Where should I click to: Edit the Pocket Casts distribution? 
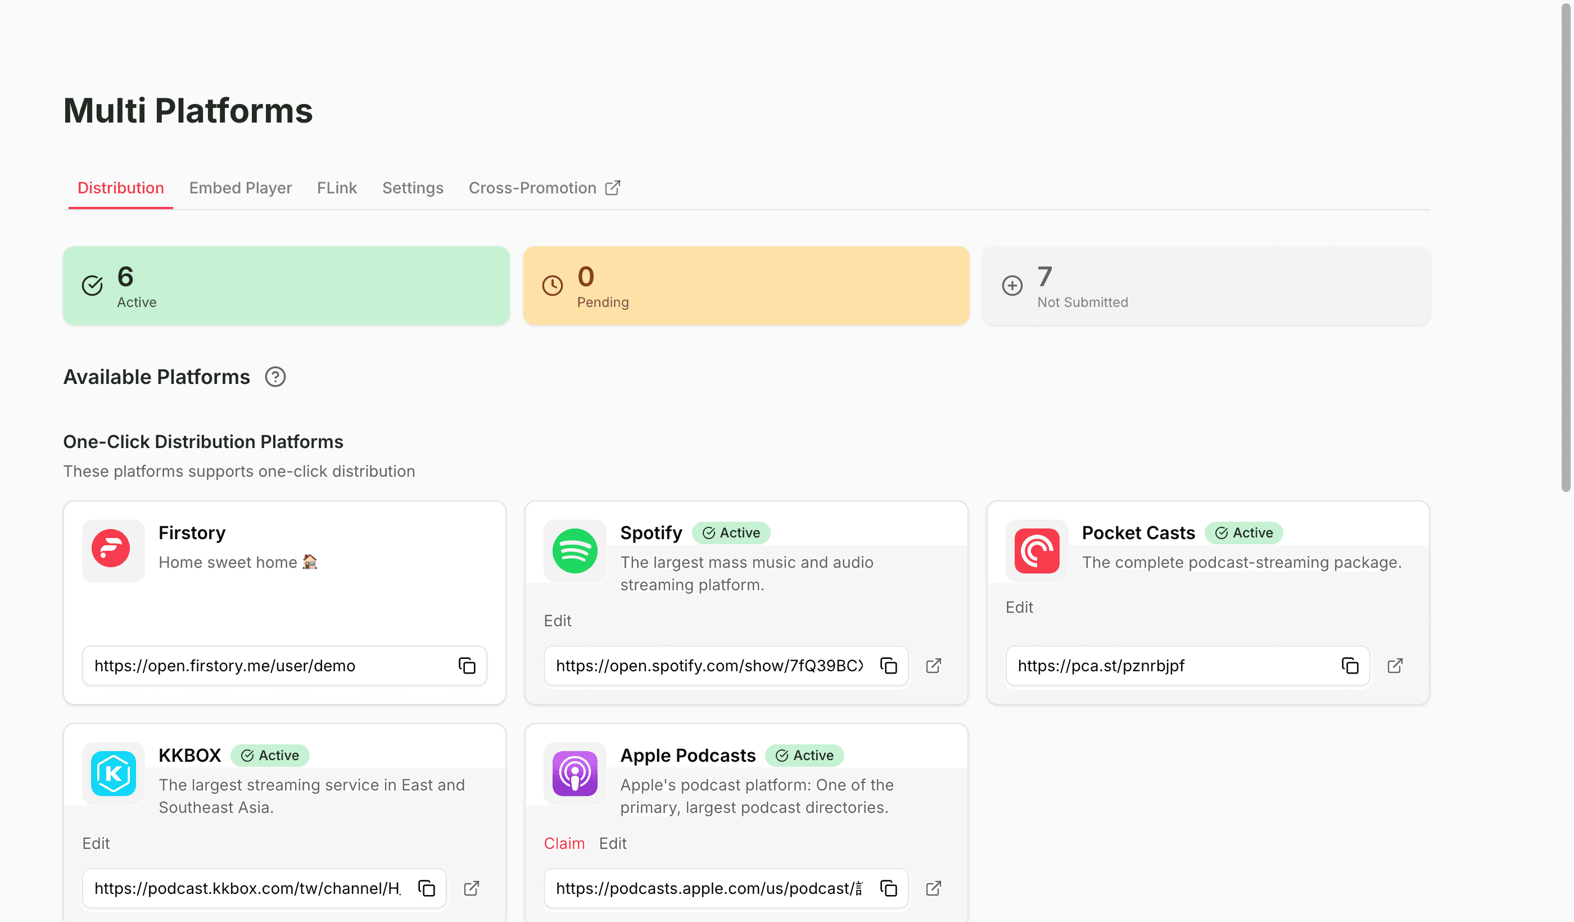[1019, 607]
